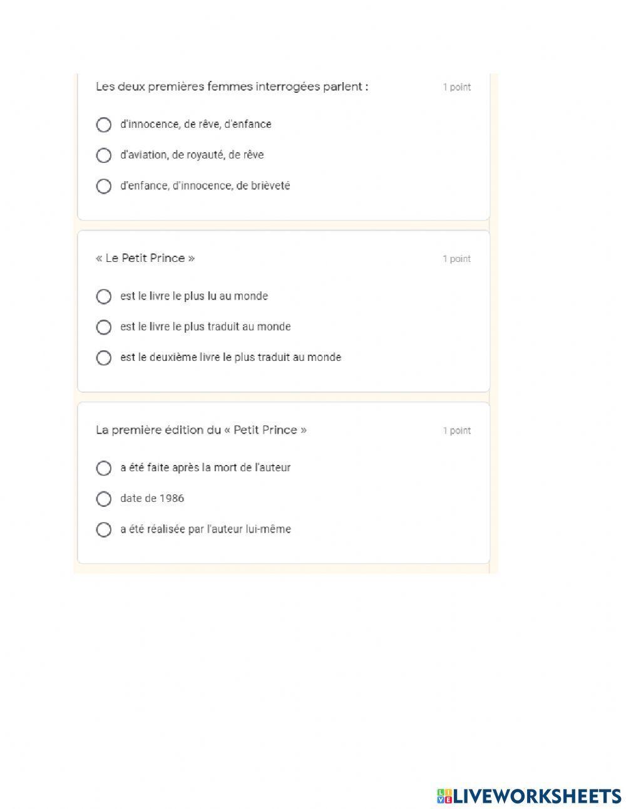Click question "Les deux premières femmes interrogées parlent"
626x809 pixels.
(232, 86)
